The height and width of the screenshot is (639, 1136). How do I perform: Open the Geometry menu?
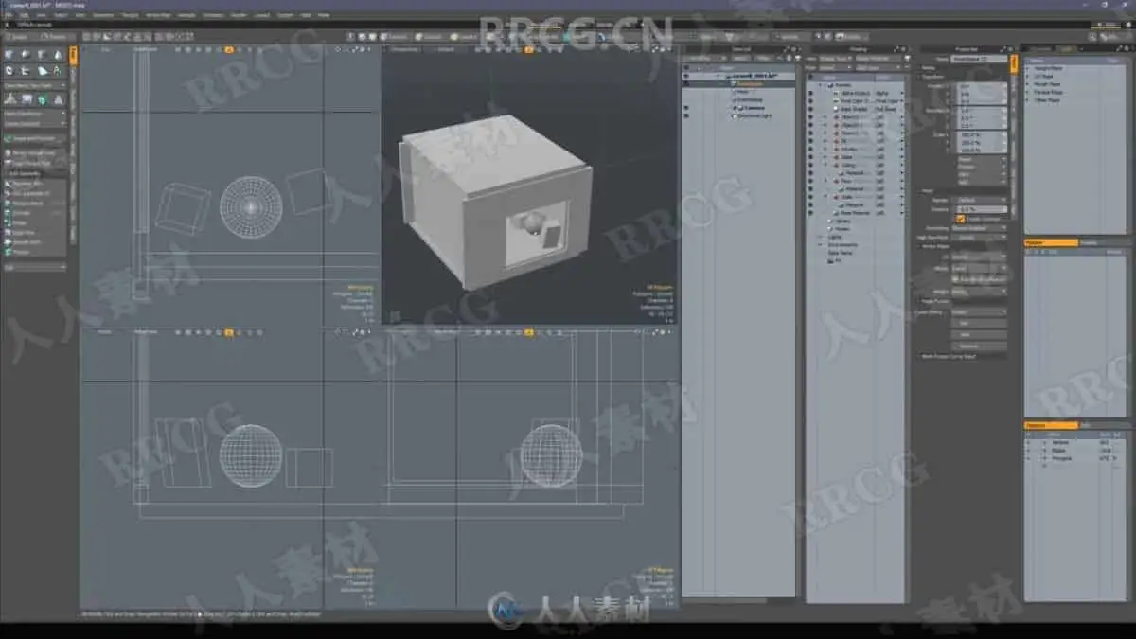point(103,15)
